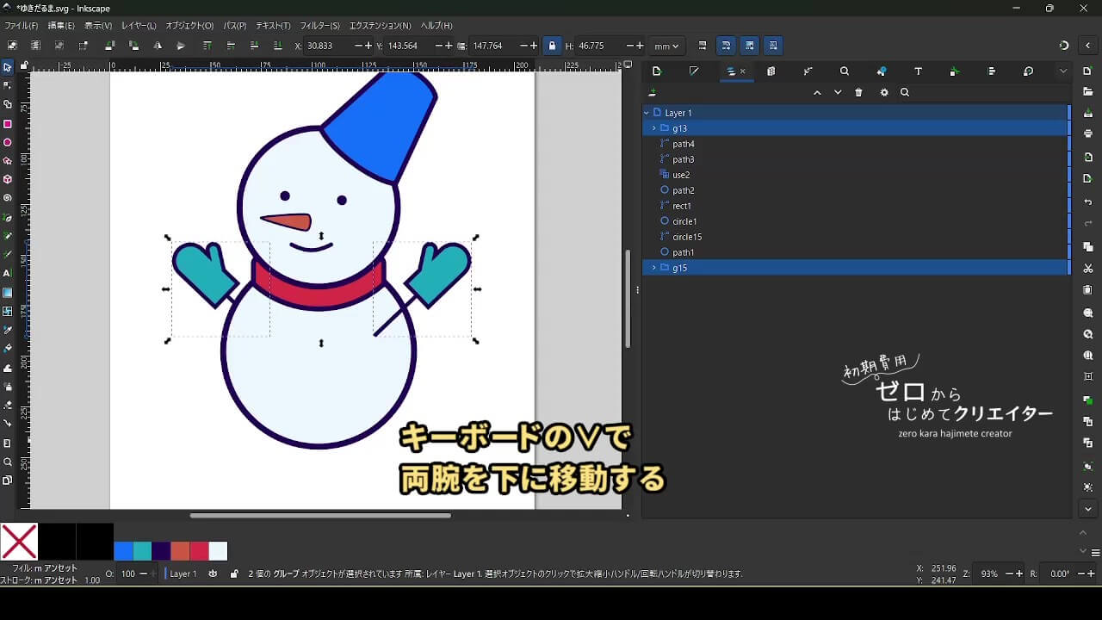The image size is (1102, 620).
Task: Click the teal color swatch in the palette
Action: coord(142,551)
